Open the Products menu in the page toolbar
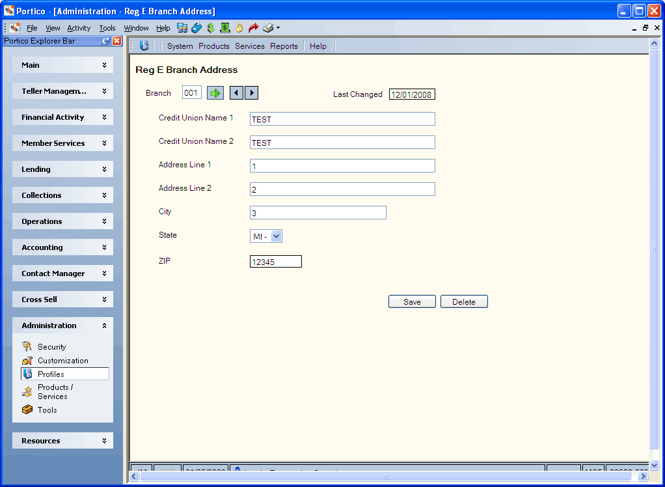Screen dimensions: 665x487 (x=213, y=46)
